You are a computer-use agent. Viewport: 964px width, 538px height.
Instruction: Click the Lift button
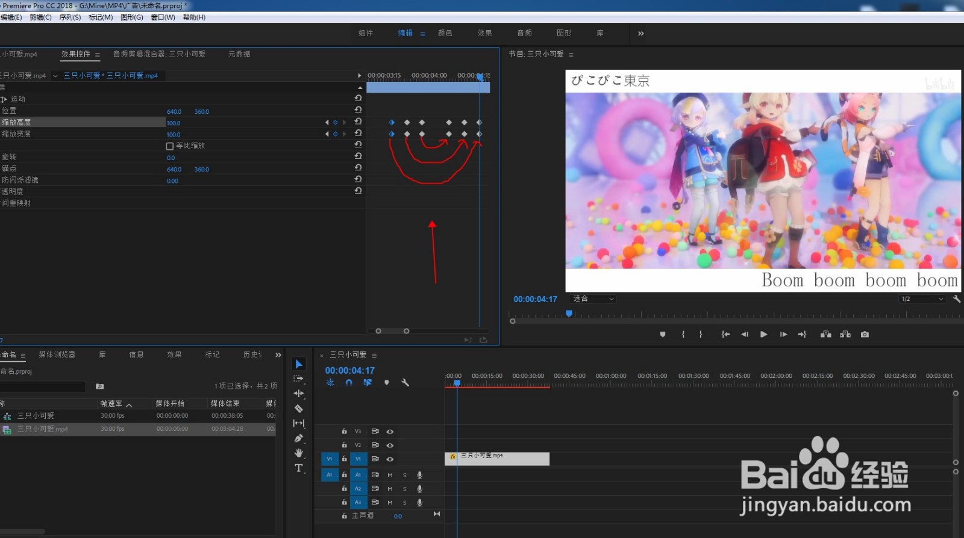pyautogui.click(x=826, y=335)
